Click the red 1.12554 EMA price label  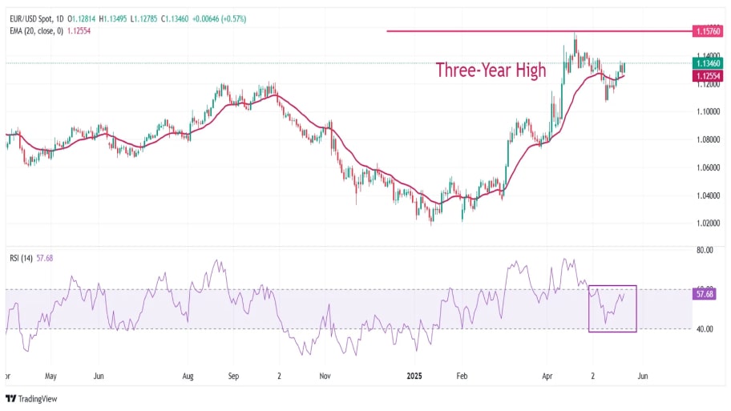(708, 76)
